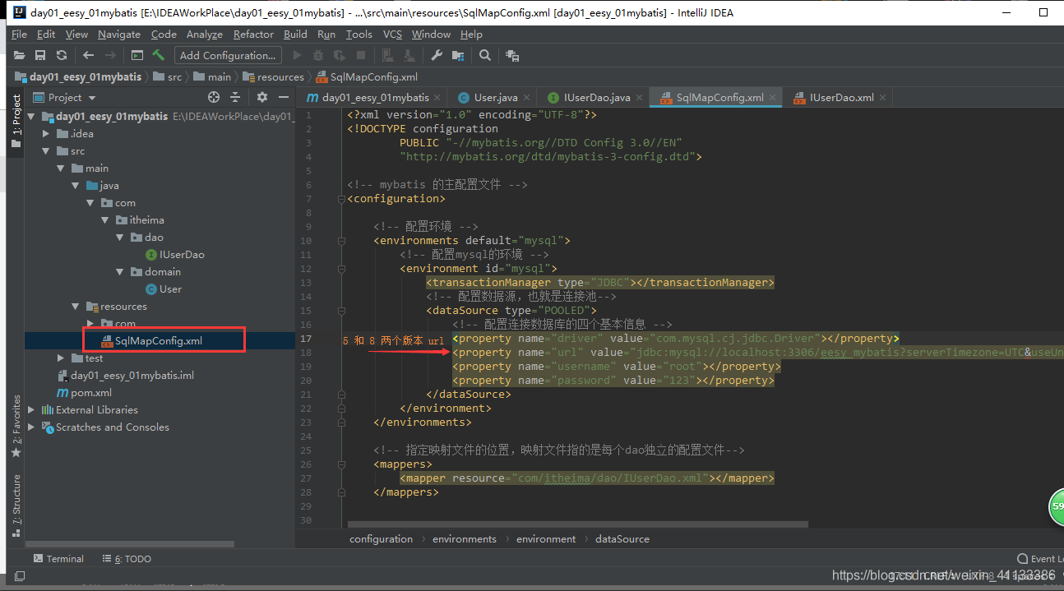Navigate Back using the left arrow icon
Screen dimensions: 1064x591
coord(89,55)
